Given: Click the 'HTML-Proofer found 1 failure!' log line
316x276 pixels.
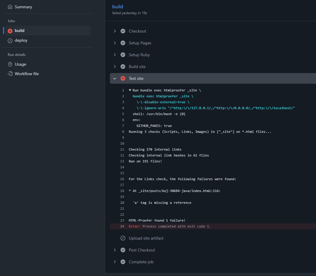Looking at the screenshot, I should 157,220.
